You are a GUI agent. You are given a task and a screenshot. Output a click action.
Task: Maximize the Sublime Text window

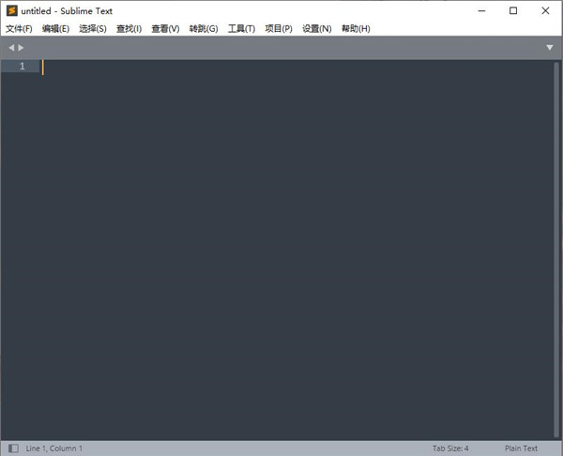point(513,10)
